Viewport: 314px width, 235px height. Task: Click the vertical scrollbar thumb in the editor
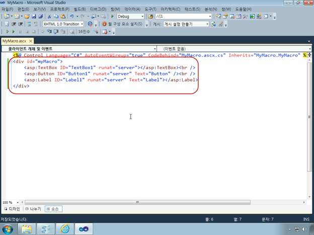[x=309, y=117]
